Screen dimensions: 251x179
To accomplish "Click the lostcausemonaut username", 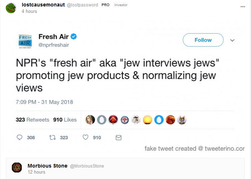I will pyautogui.click(x=43, y=5).
